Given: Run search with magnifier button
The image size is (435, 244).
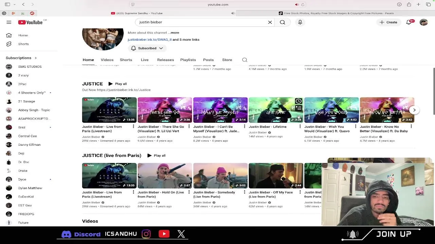Looking at the screenshot, I should (x=282, y=22).
